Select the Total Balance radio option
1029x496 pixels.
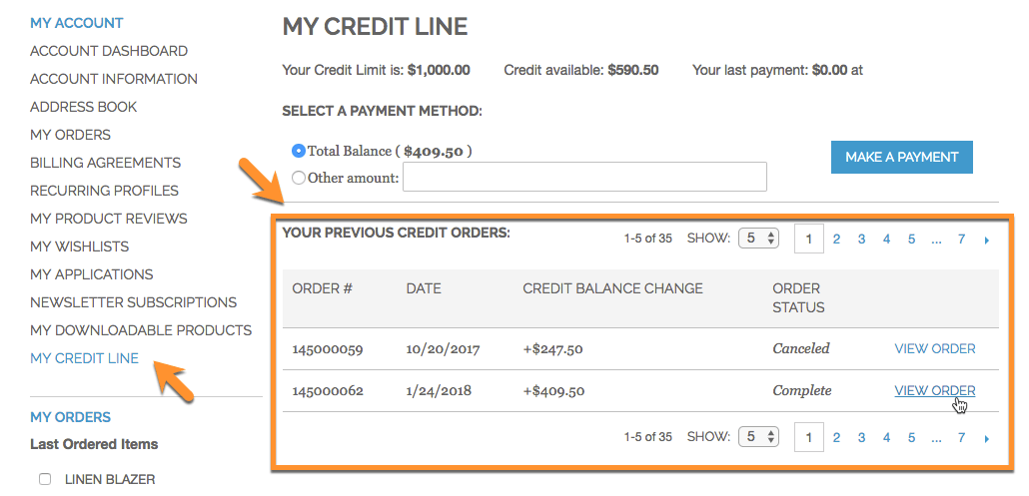(x=298, y=151)
